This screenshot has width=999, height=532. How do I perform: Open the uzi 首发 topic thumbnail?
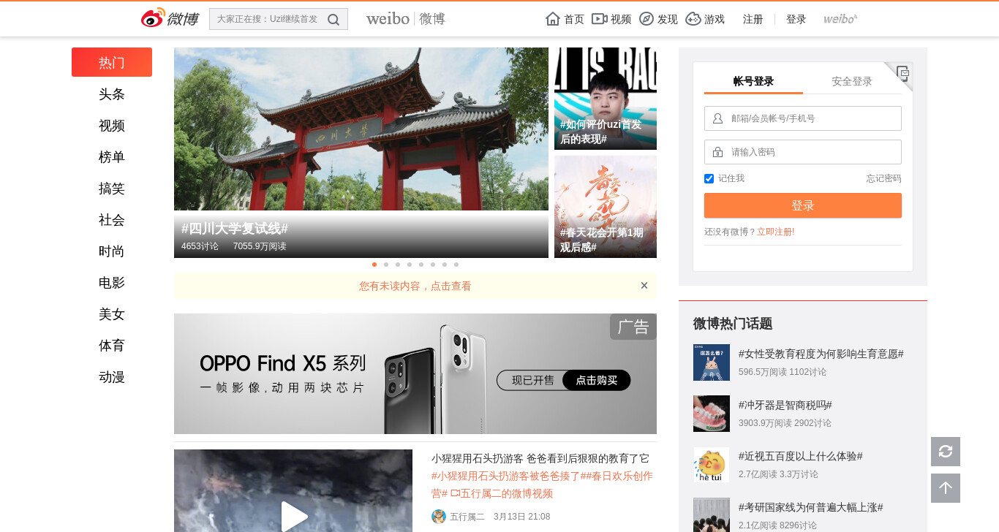(606, 99)
